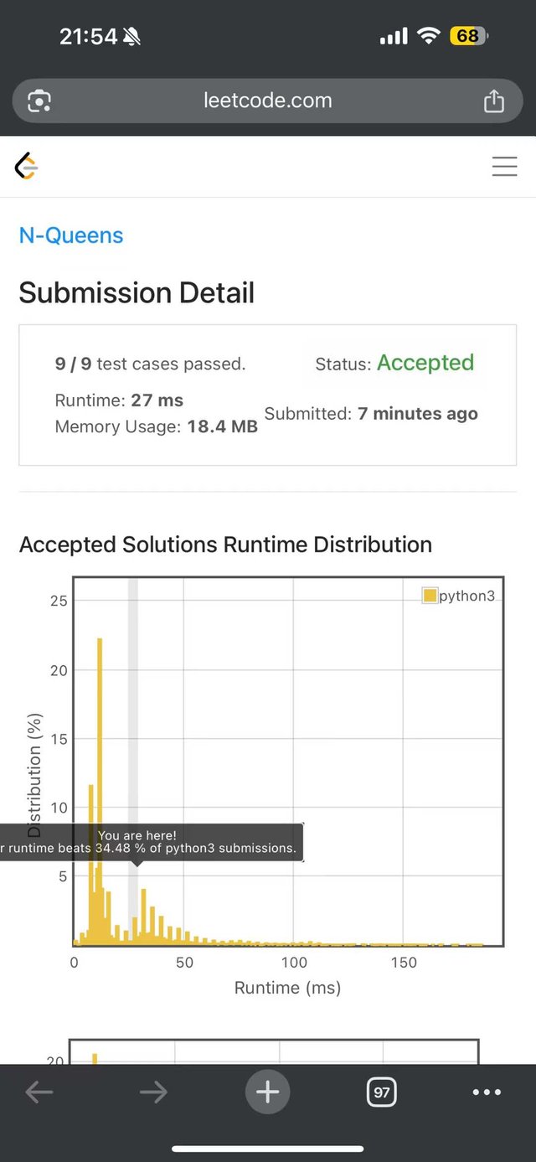Tap the battery indicator in status bar
536x1162 pixels.
point(469,36)
